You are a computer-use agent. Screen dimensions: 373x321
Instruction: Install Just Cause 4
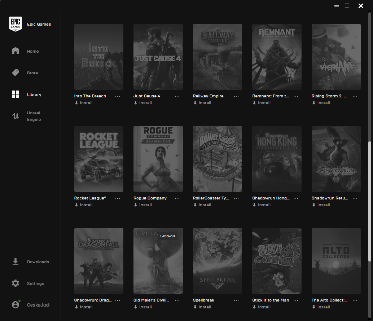pos(143,103)
